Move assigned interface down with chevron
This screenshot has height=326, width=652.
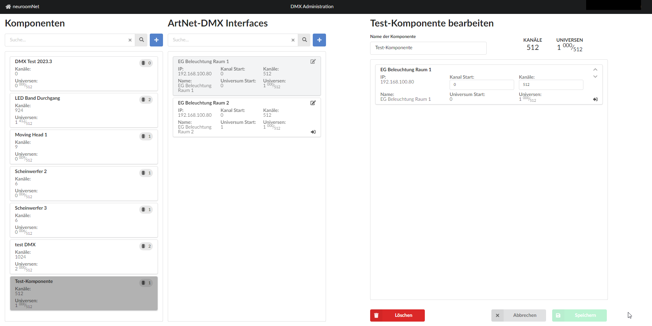click(x=595, y=77)
